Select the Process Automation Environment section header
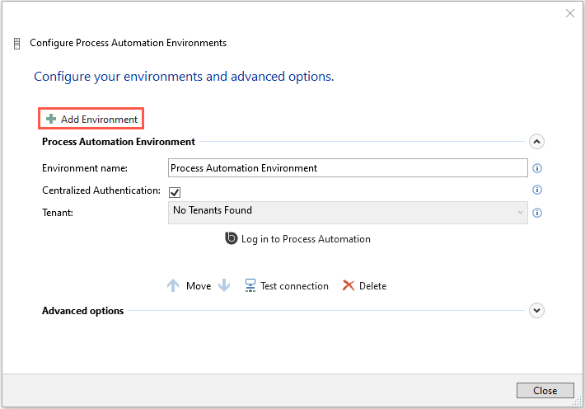 [119, 142]
